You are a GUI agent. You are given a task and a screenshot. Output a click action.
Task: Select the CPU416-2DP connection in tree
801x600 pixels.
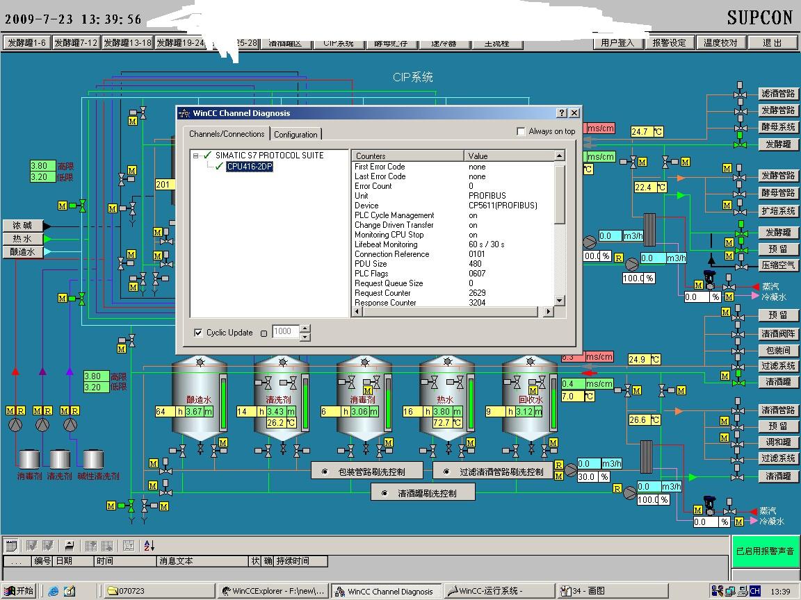[250, 167]
